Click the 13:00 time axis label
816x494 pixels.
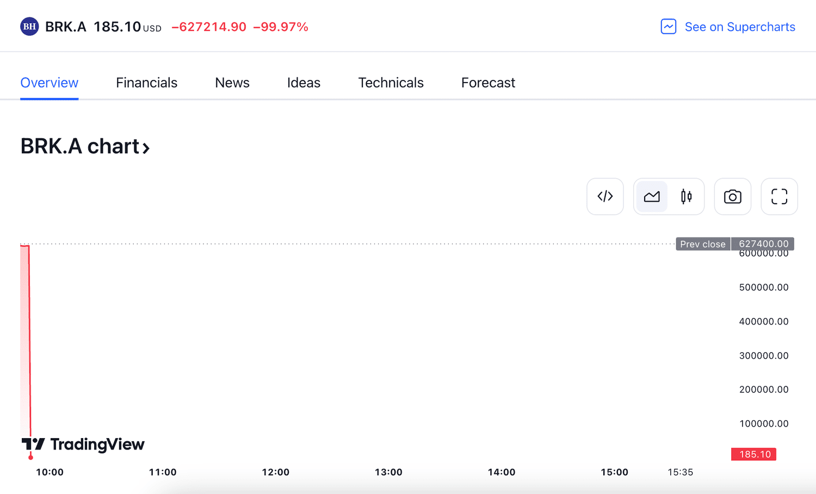click(388, 472)
